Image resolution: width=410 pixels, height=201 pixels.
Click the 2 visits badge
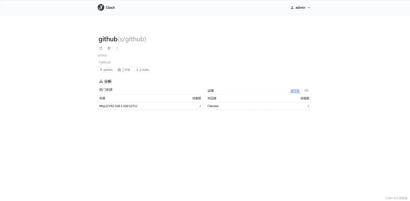[x=142, y=70]
